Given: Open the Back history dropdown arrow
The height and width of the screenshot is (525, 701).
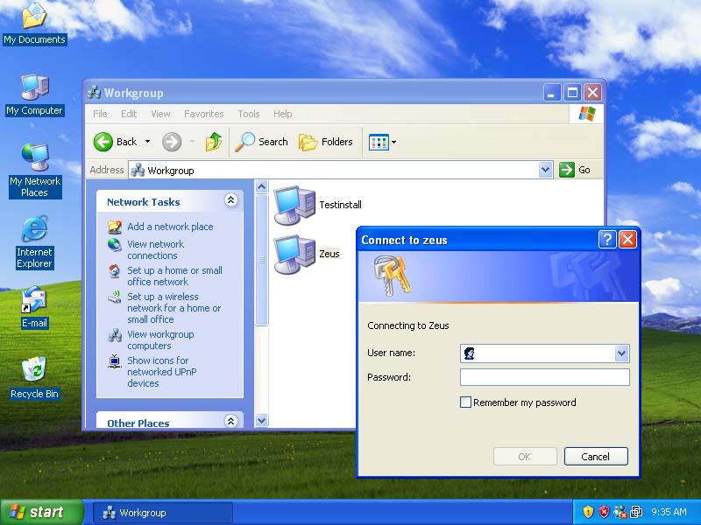Looking at the screenshot, I should (x=147, y=142).
